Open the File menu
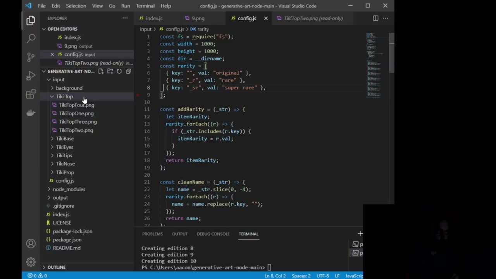 pyautogui.click(x=41, y=6)
